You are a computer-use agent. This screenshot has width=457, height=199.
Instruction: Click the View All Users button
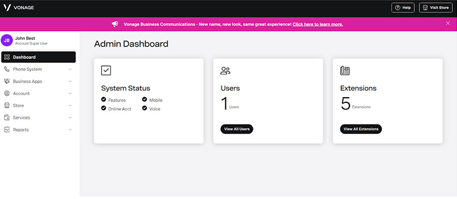pos(237,129)
